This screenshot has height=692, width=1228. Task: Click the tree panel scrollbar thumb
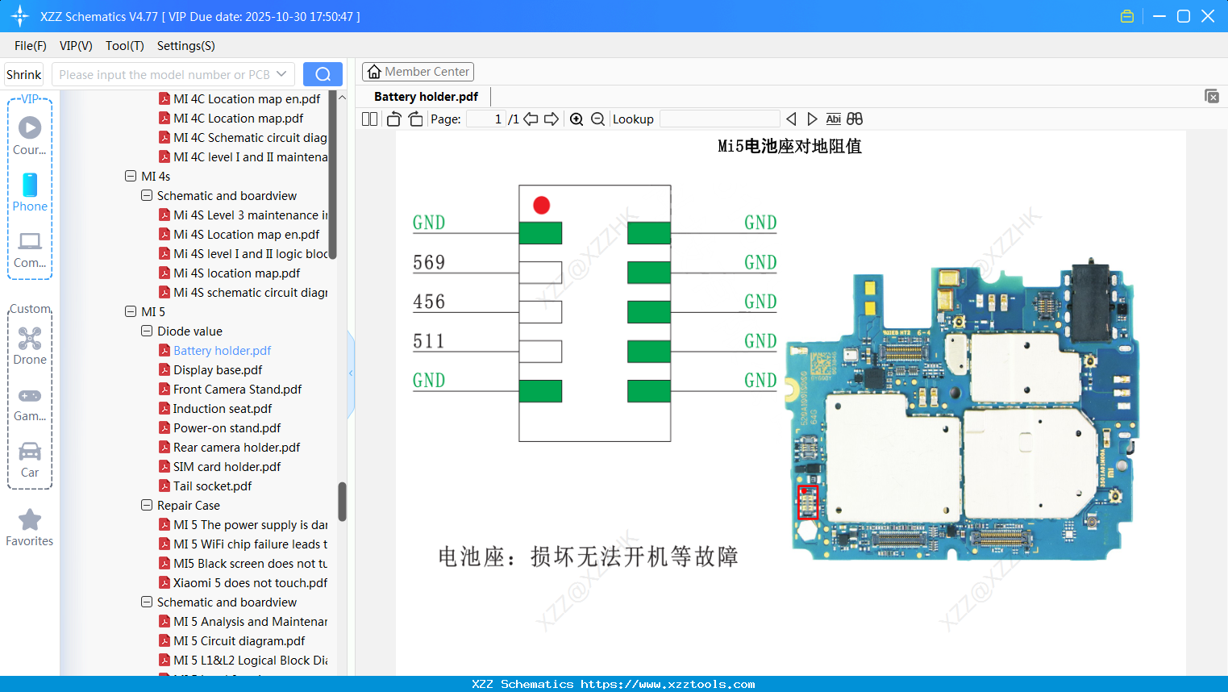[342, 502]
